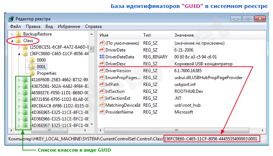Expand the 48721B56-6795-11D2 key
Screen dimensions: 273x156
19,100
